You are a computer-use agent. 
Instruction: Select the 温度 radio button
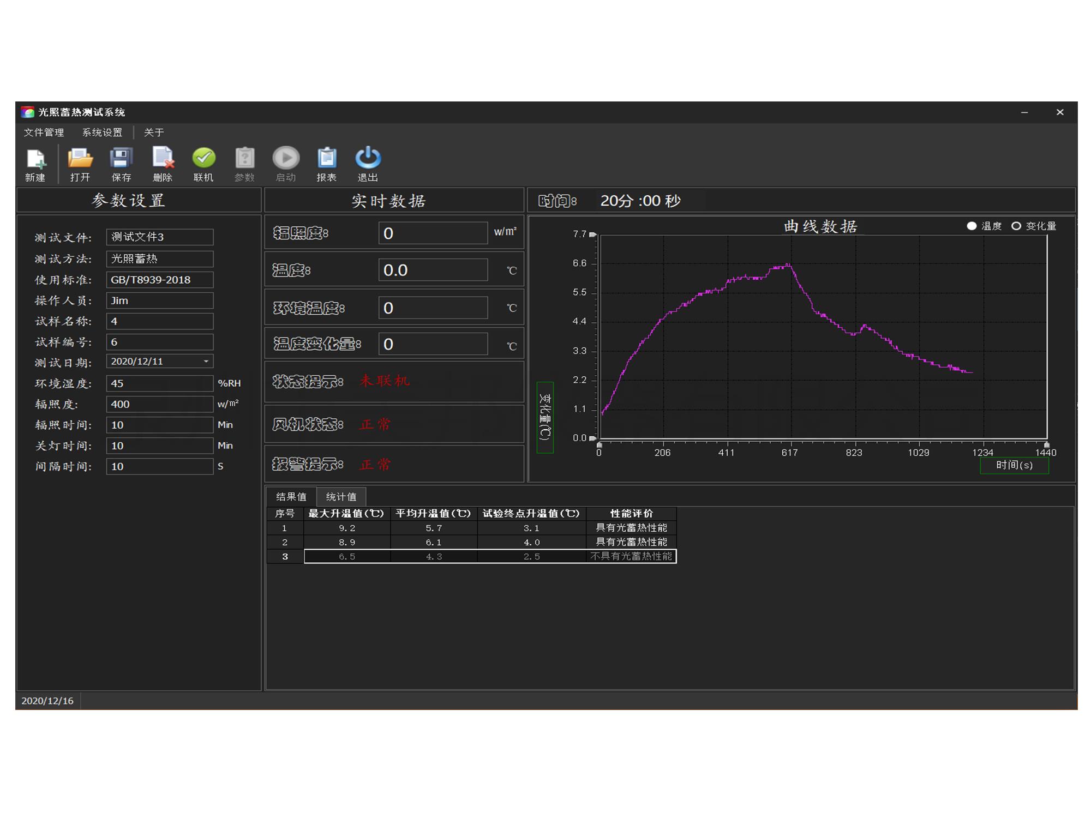point(972,226)
